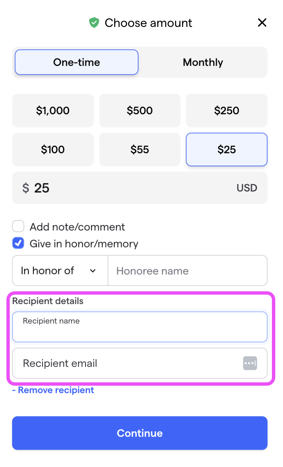Image resolution: width=283 pixels, height=467 pixels.
Task: Uncheck Give in honor/memory
Action: pos(18,243)
